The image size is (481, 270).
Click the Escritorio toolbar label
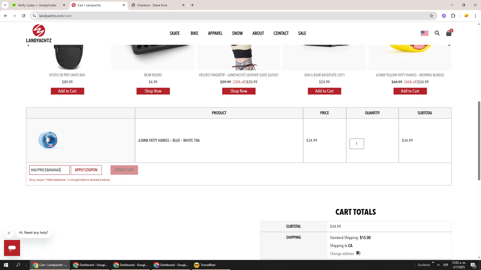coord(424,265)
